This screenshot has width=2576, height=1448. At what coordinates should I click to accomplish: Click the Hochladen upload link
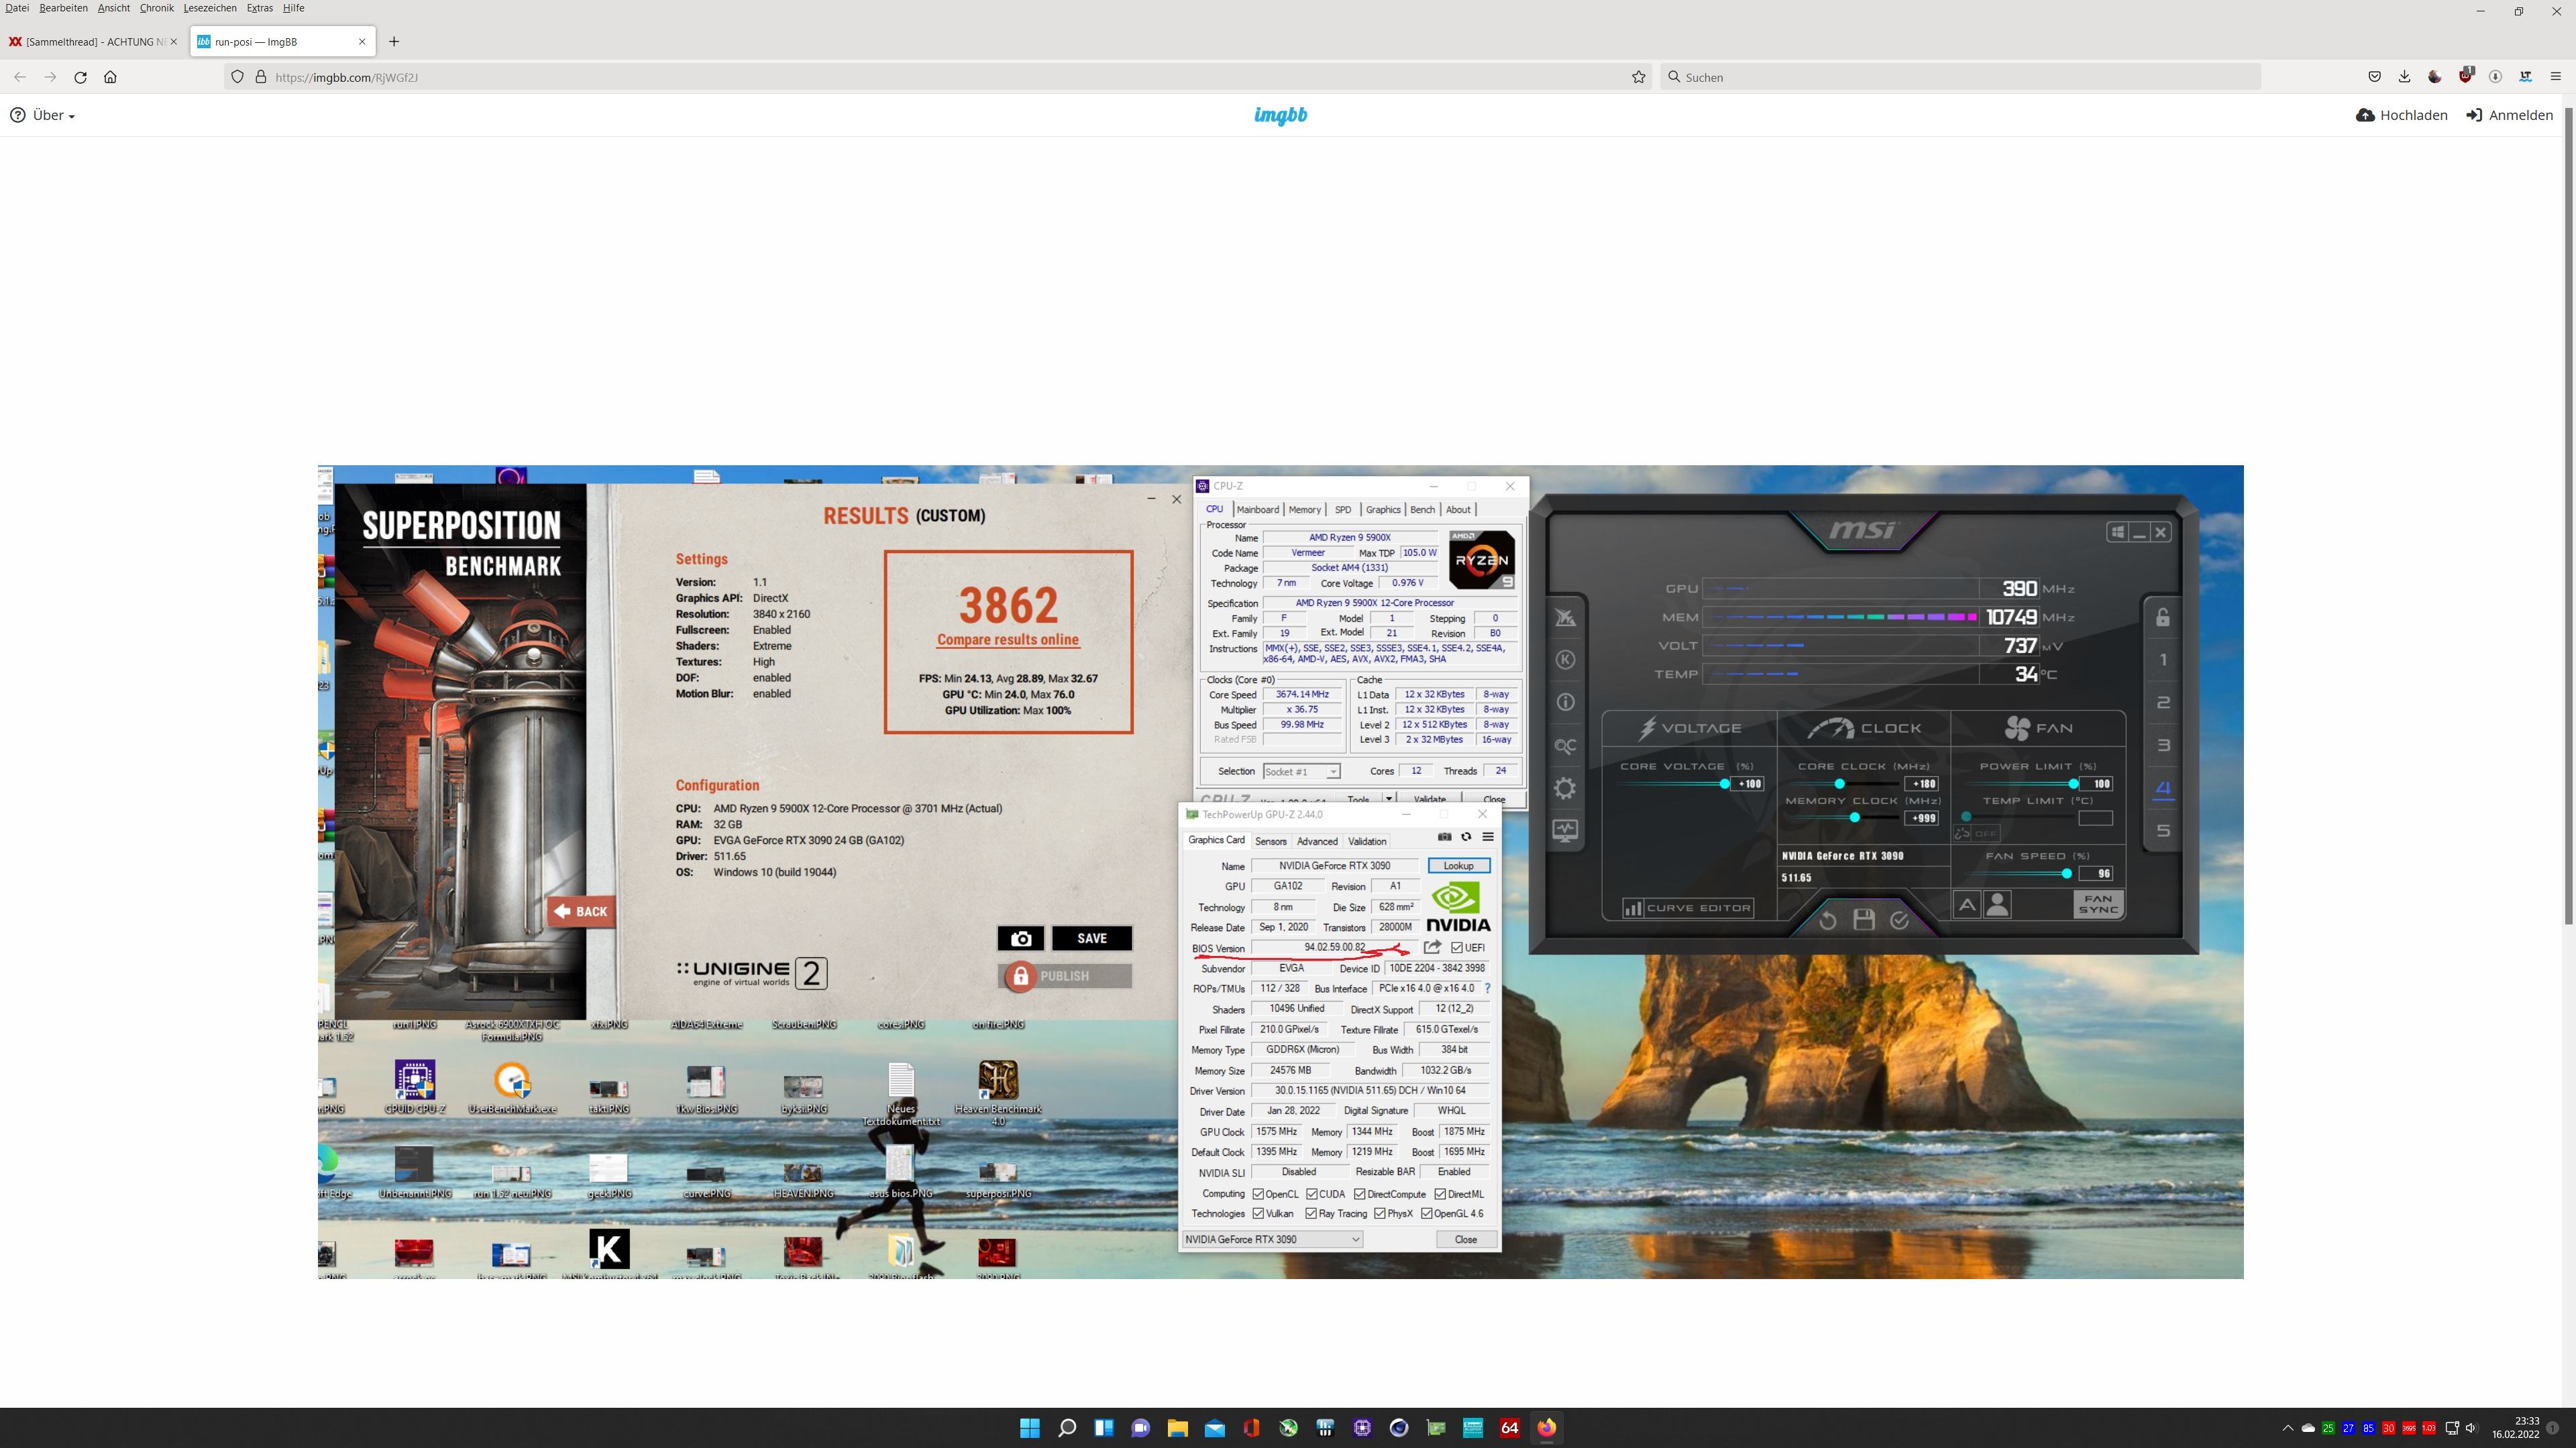(x=2402, y=115)
